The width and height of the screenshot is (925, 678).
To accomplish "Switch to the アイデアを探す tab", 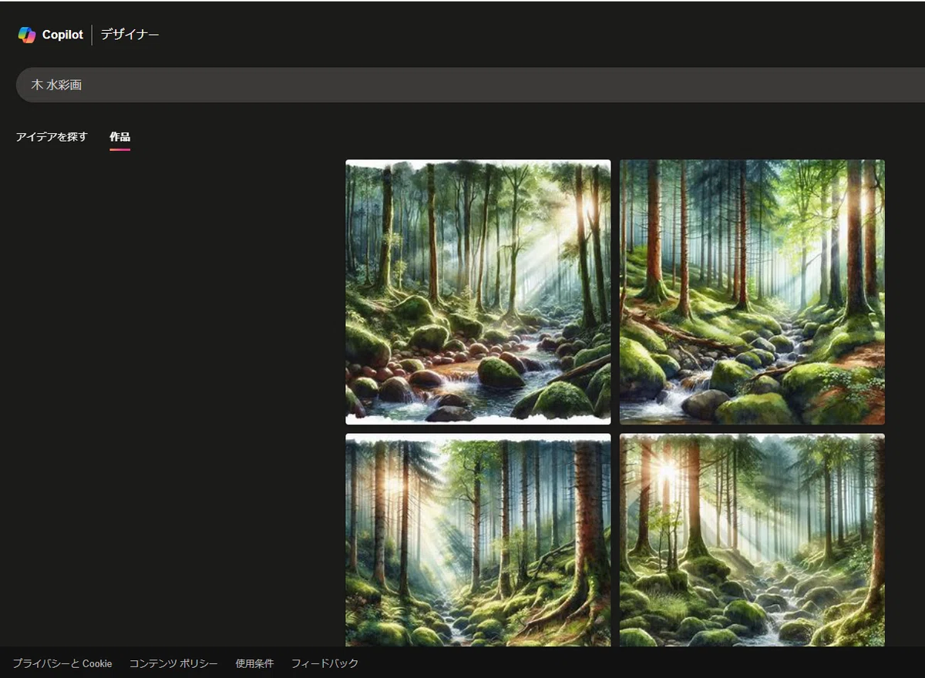I will click(52, 137).
